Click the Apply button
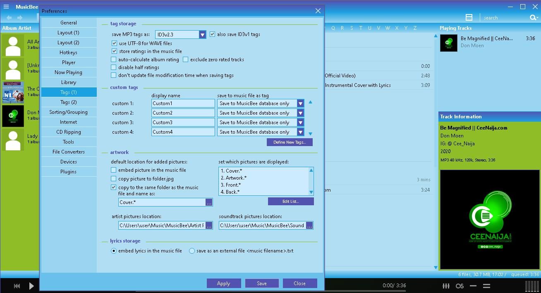Image resolution: width=541 pixels, height=293 pixels. pos(223,283)
